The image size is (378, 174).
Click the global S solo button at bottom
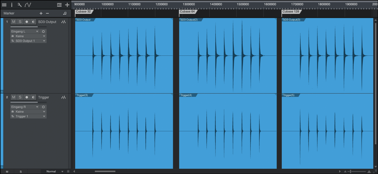tap(21, 172)
